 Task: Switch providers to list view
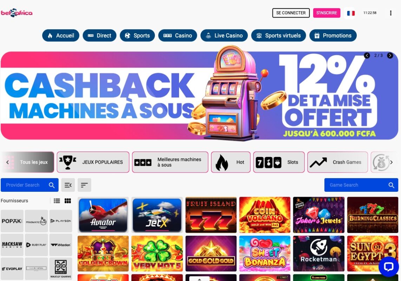point(57,201)
